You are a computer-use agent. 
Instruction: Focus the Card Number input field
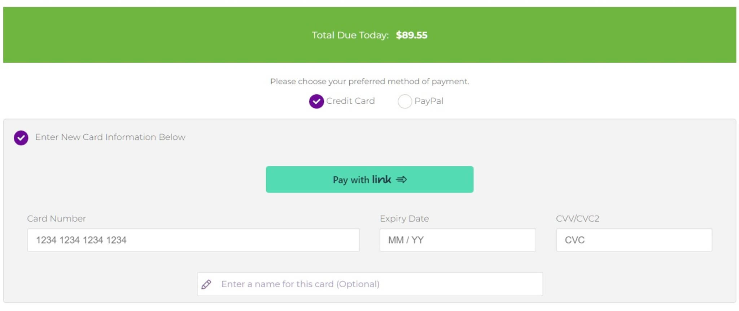(x=193, y=240)
